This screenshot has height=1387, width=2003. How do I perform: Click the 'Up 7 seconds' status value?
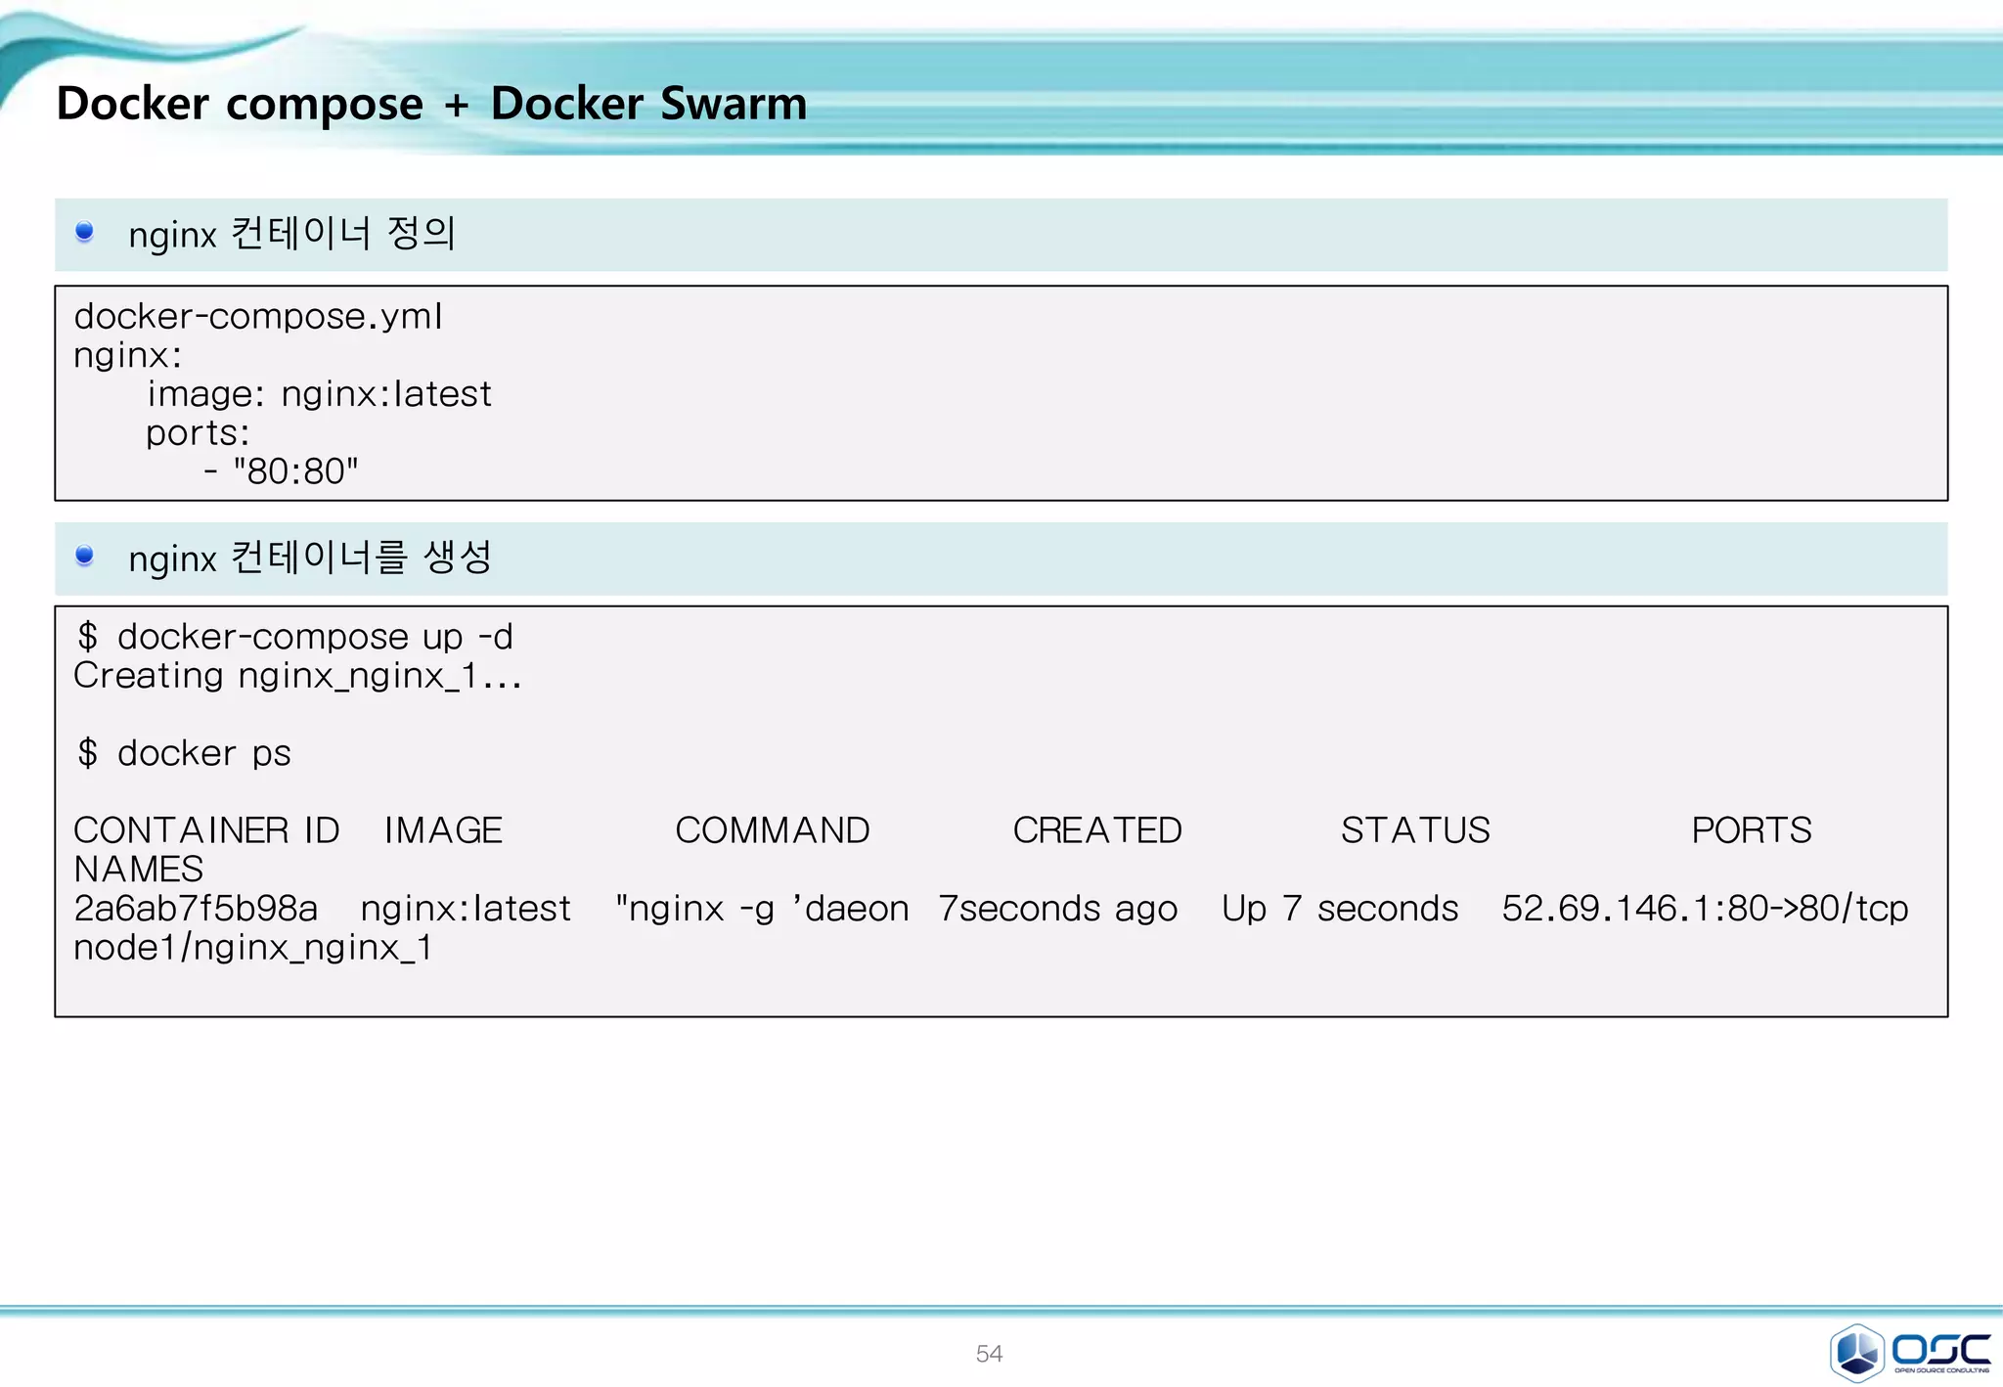[1340, 909]
